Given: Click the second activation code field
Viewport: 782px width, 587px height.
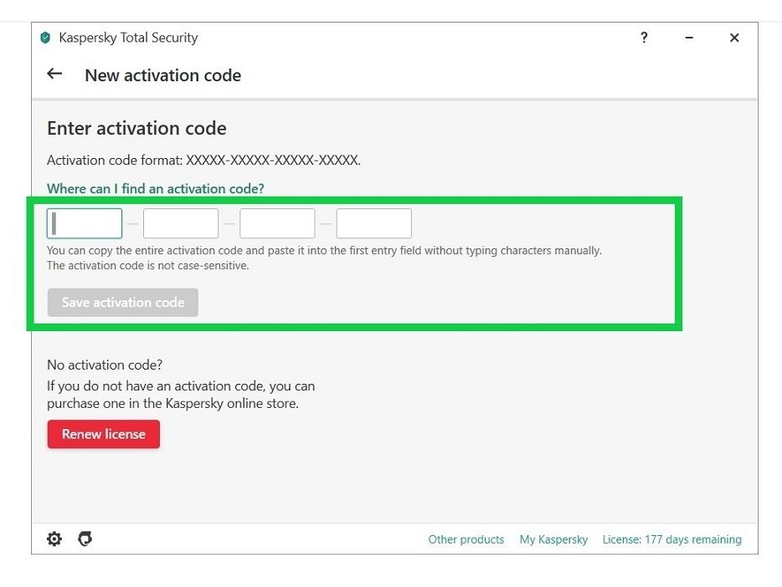Looking at the screenshot, I should 181,224.
